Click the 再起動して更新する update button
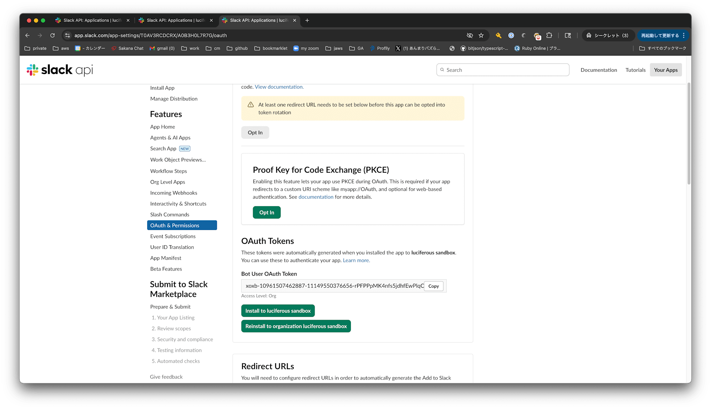Screen dimensions: 711x409 [660, 35]
